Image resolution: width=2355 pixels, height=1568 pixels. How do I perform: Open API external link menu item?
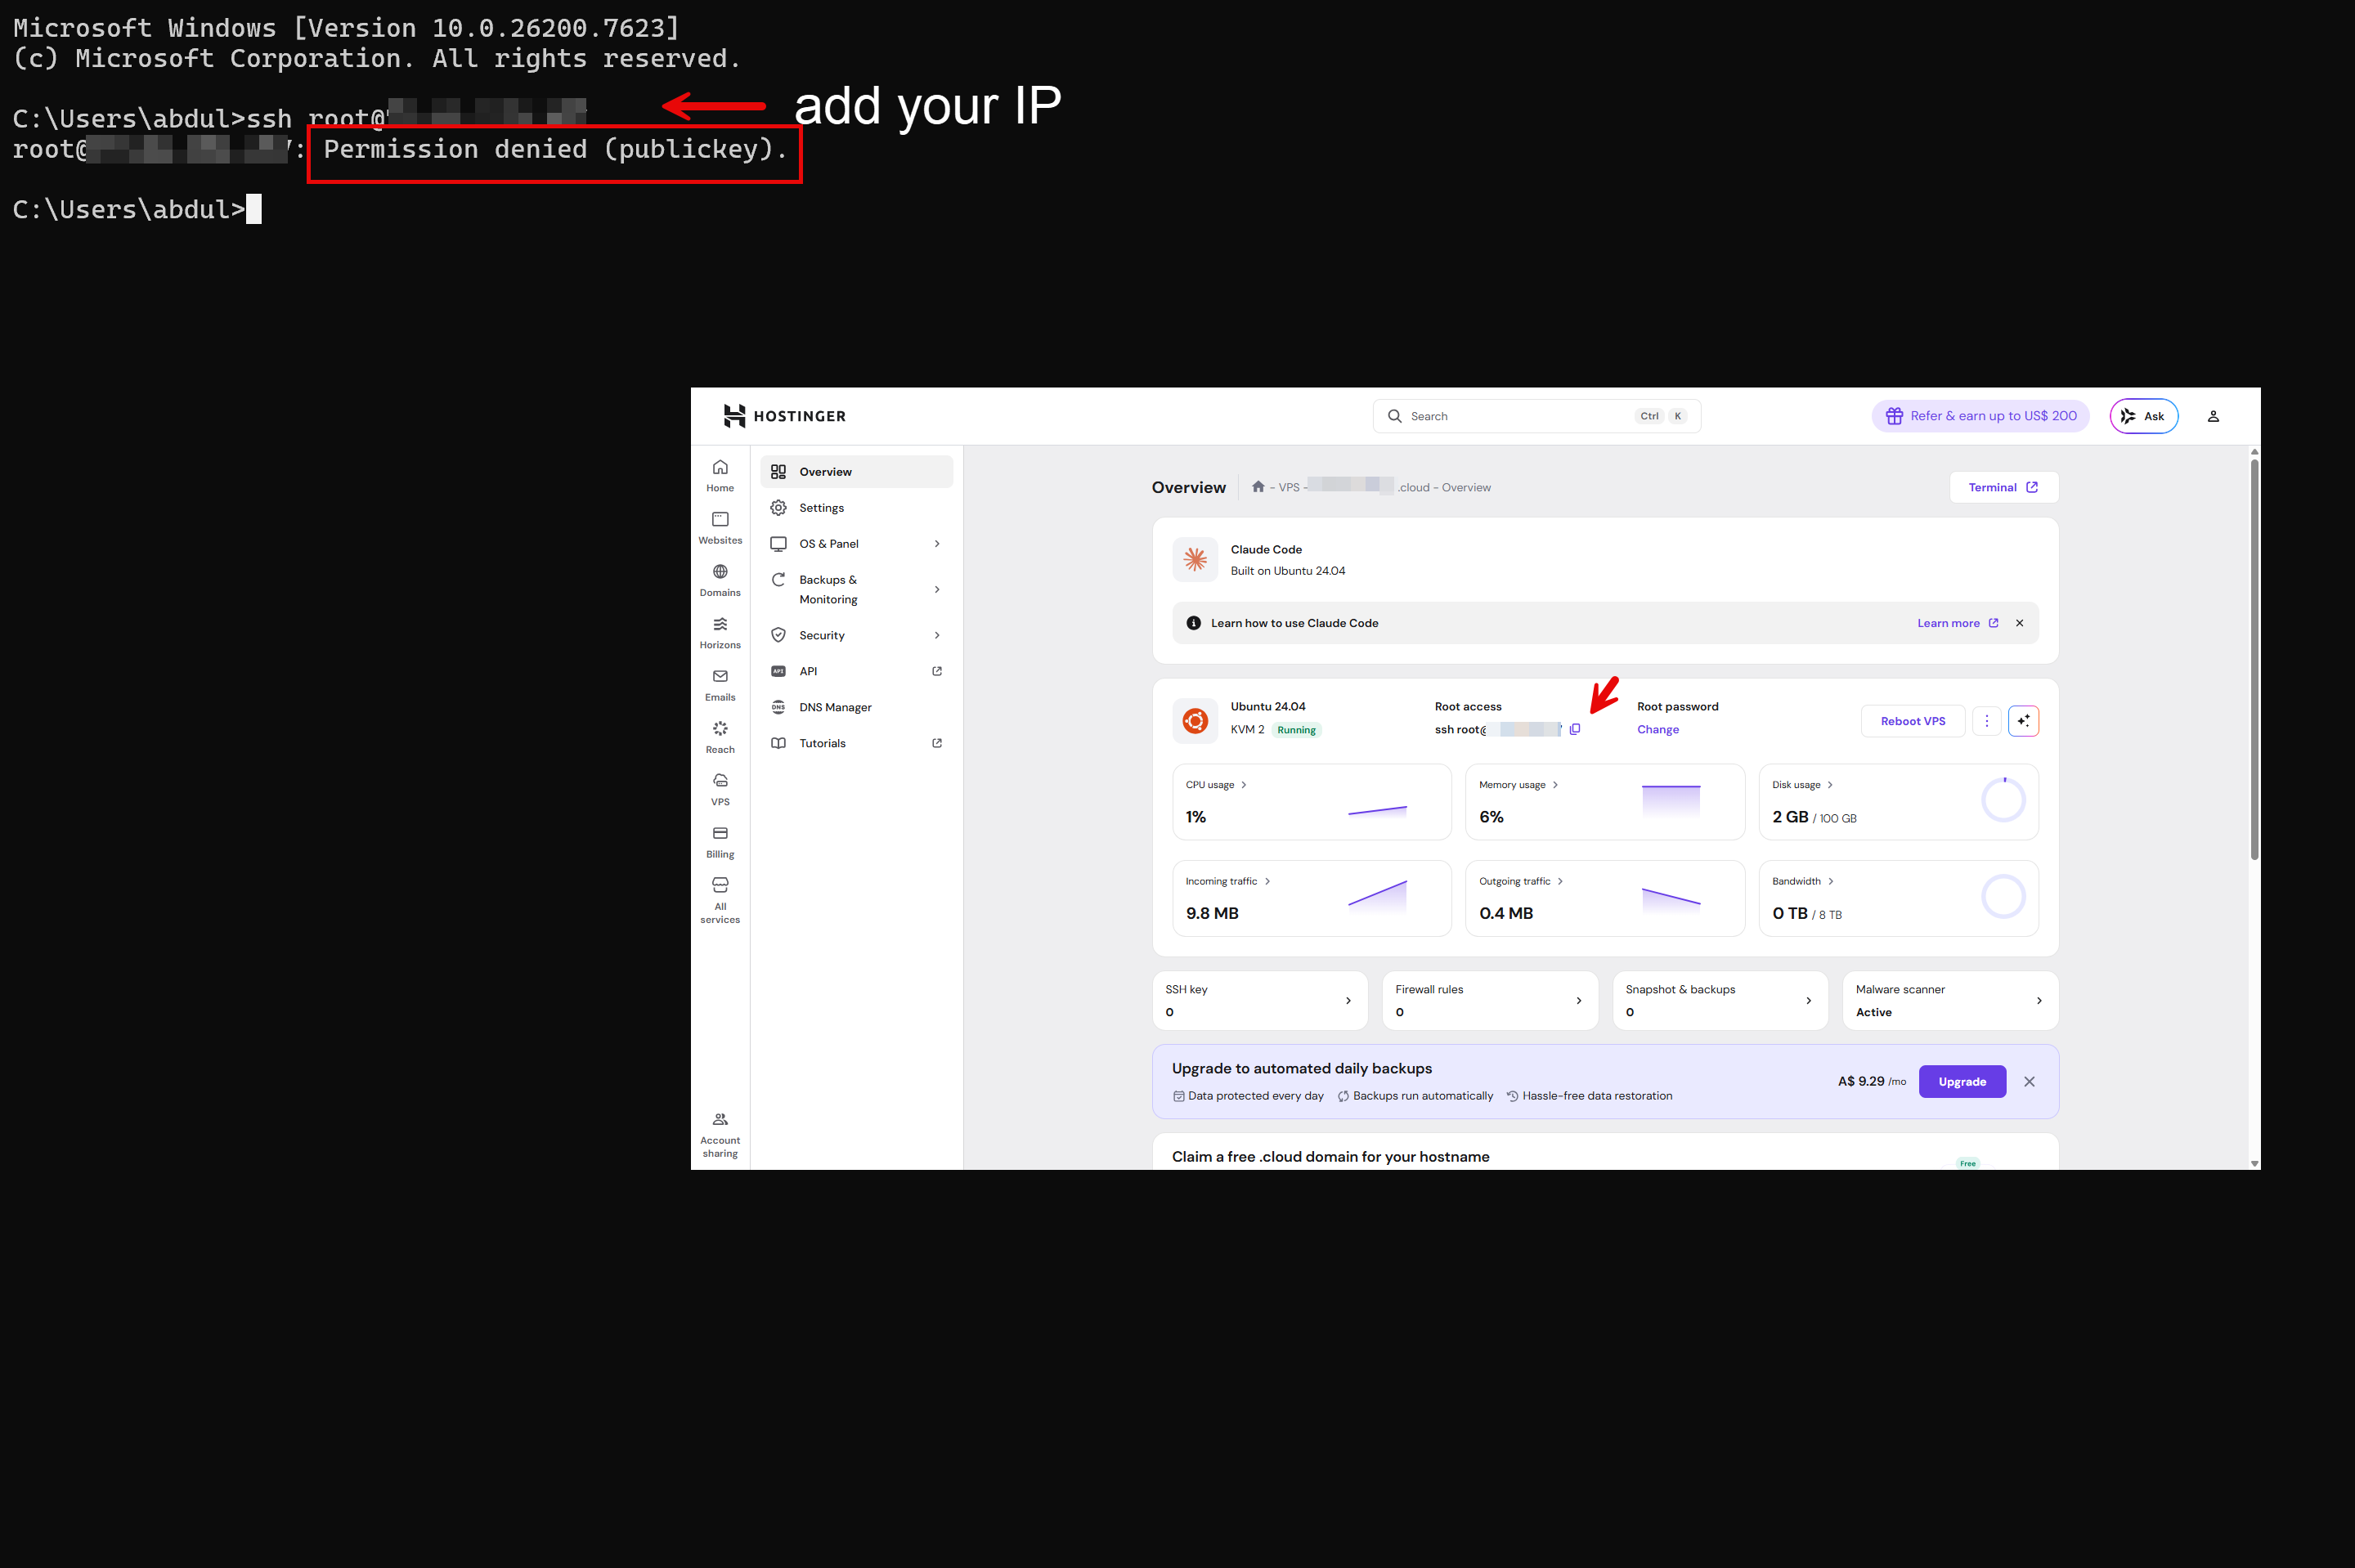point(856,671)
